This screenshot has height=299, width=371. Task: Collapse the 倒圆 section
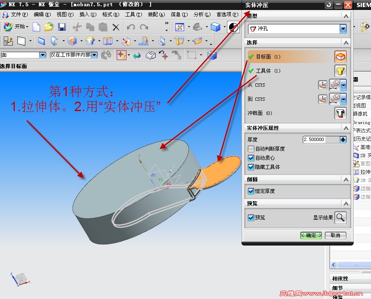pyautogui.click(x=346, y=180)
